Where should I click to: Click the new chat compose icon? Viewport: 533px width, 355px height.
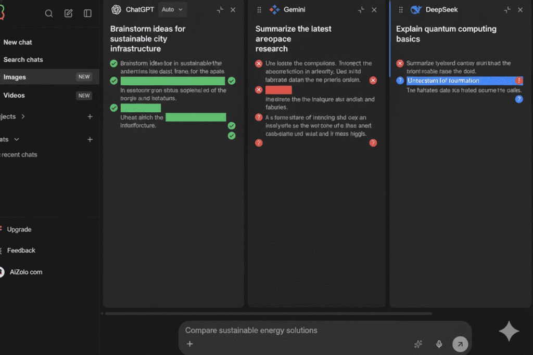click(68, 14)
